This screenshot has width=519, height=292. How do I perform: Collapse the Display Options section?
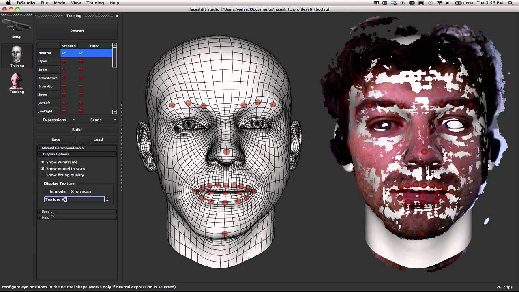pos(77,154)
